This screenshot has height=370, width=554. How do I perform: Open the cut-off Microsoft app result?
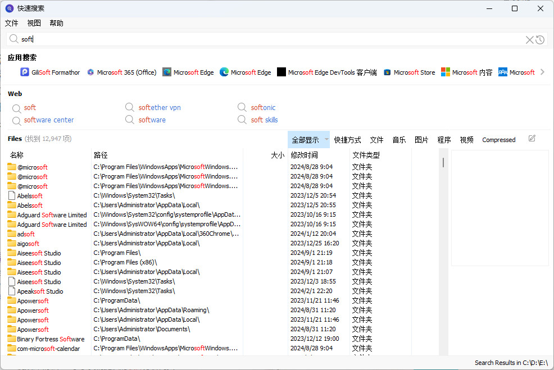tap(516, 72)
